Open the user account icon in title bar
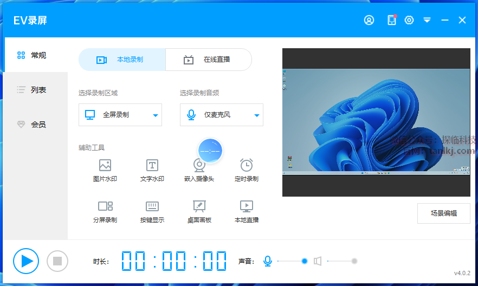 click(x=369, y=20)
